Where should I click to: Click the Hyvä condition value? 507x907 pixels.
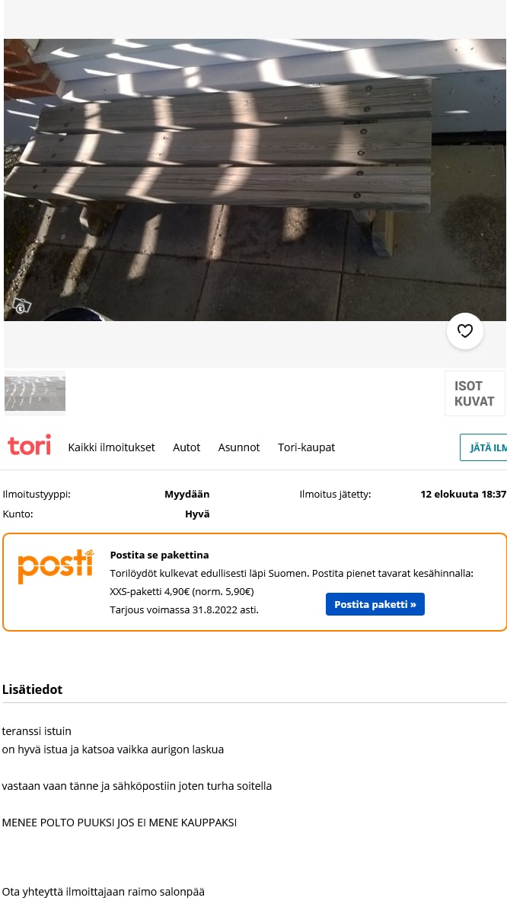[197, 514]
